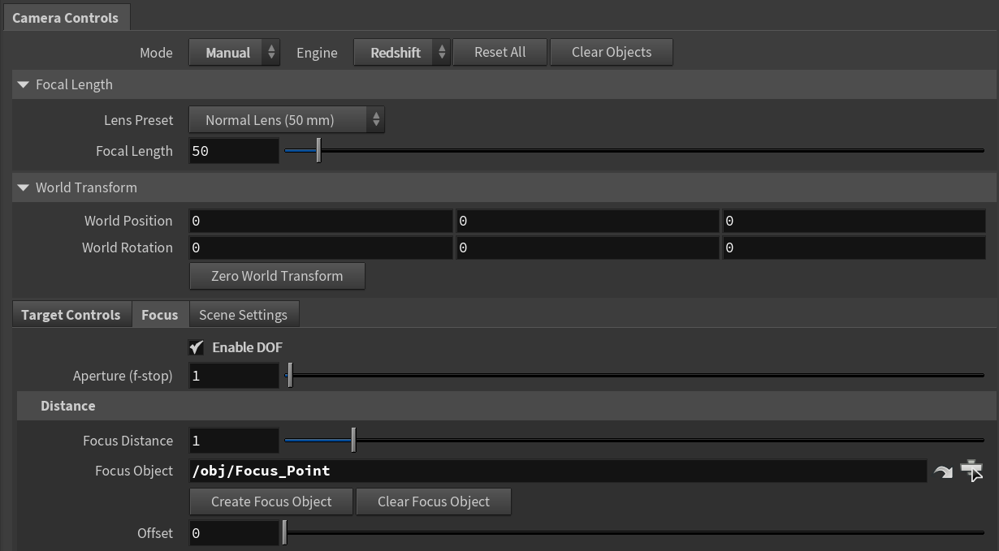Click the Focus Distance value field
999x551 pixels.
(234, 441)
